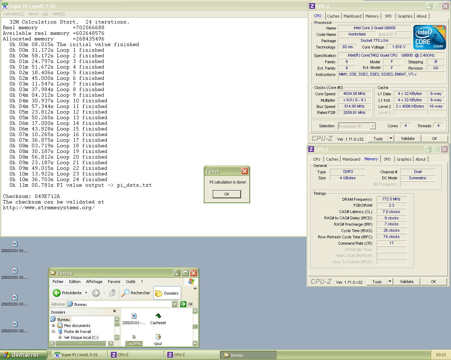This screenshot has width=451, height=360.
Task: Open the About menu in Super PI
Action: coord(38,14)
